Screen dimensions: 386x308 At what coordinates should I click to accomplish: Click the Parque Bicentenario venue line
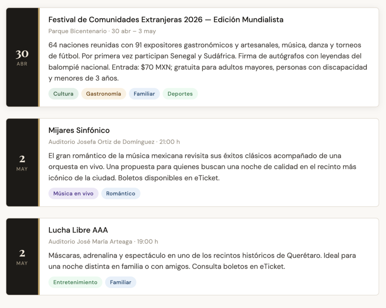[78, 31]
